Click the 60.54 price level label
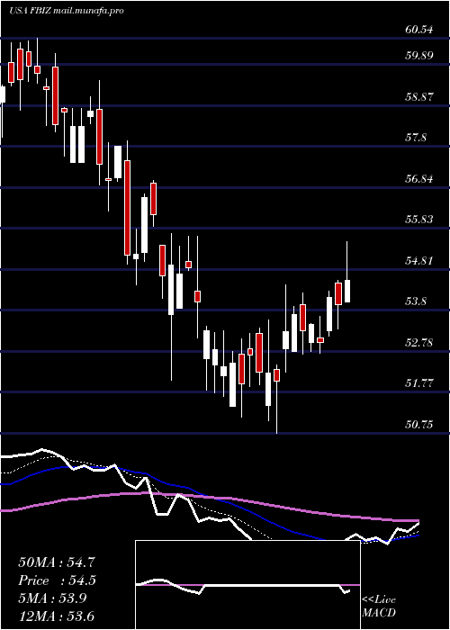Image resolution: width=450 pixels, height=630 pixels. click(419, 30)
